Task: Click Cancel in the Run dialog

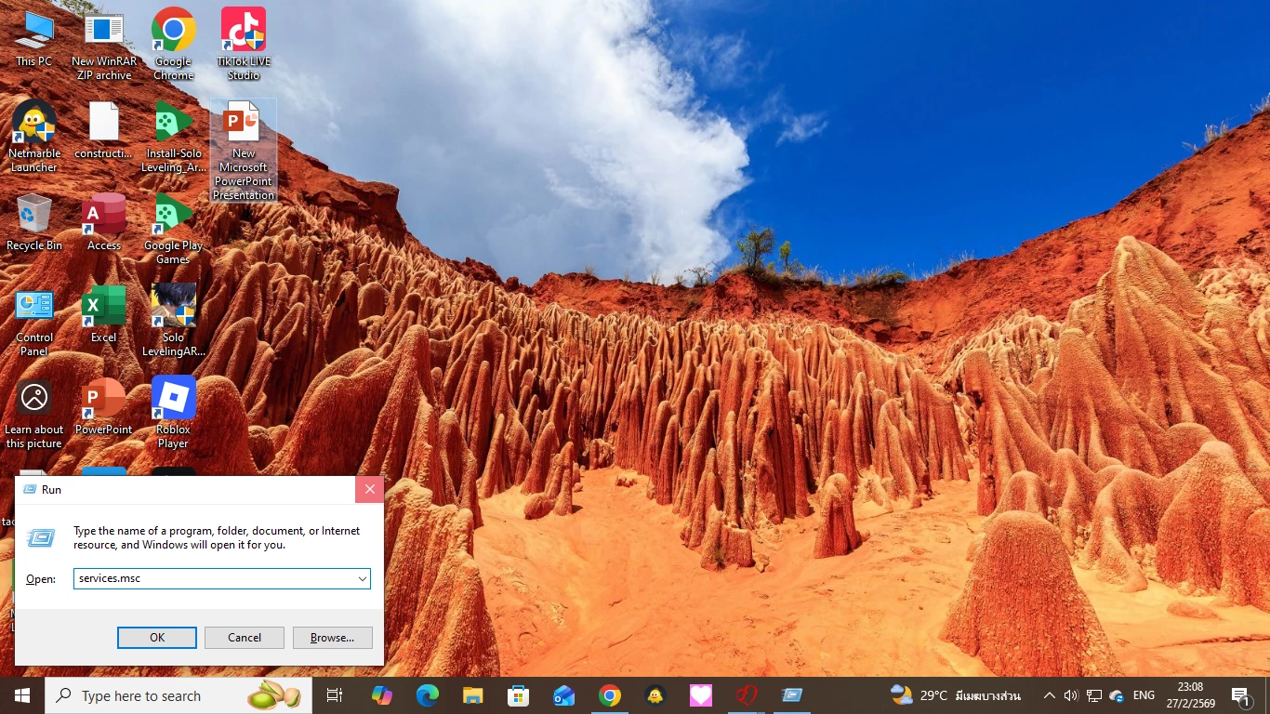Action: [245, 638]
